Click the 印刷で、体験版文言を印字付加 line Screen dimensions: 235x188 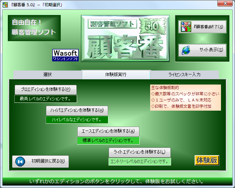point(181,106)
